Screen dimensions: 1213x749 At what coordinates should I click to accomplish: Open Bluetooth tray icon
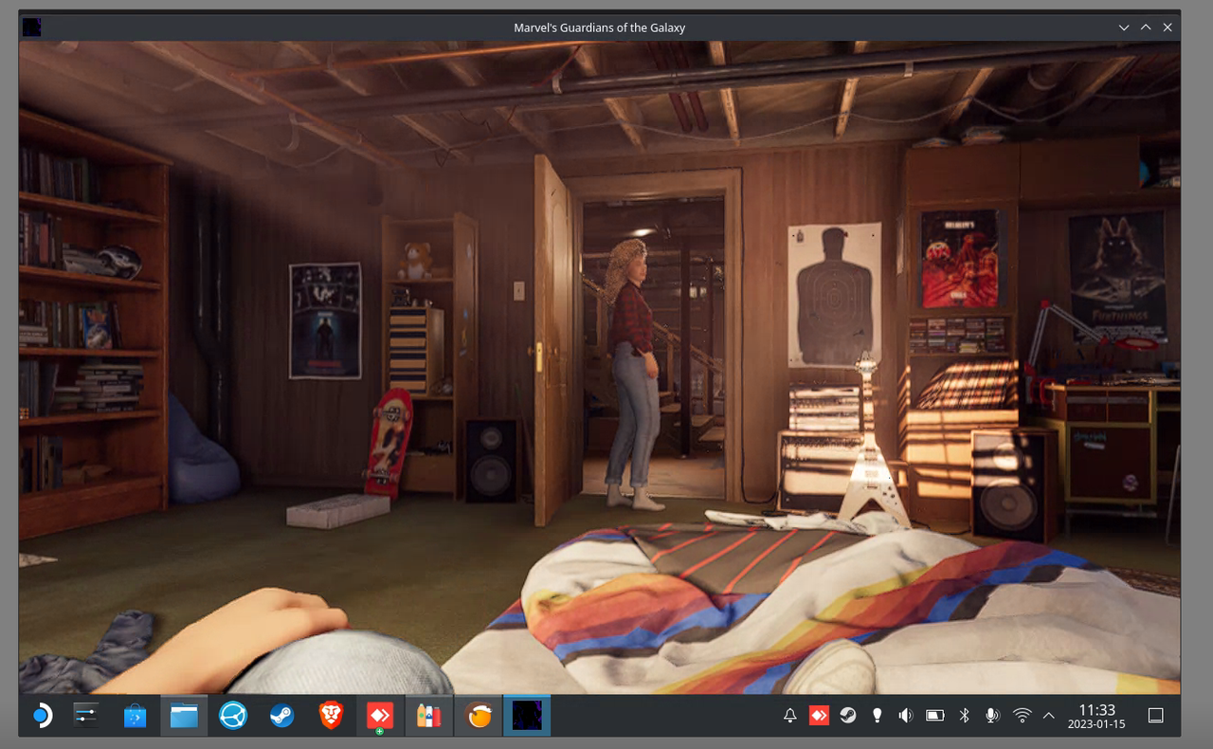tap(965, 716)
